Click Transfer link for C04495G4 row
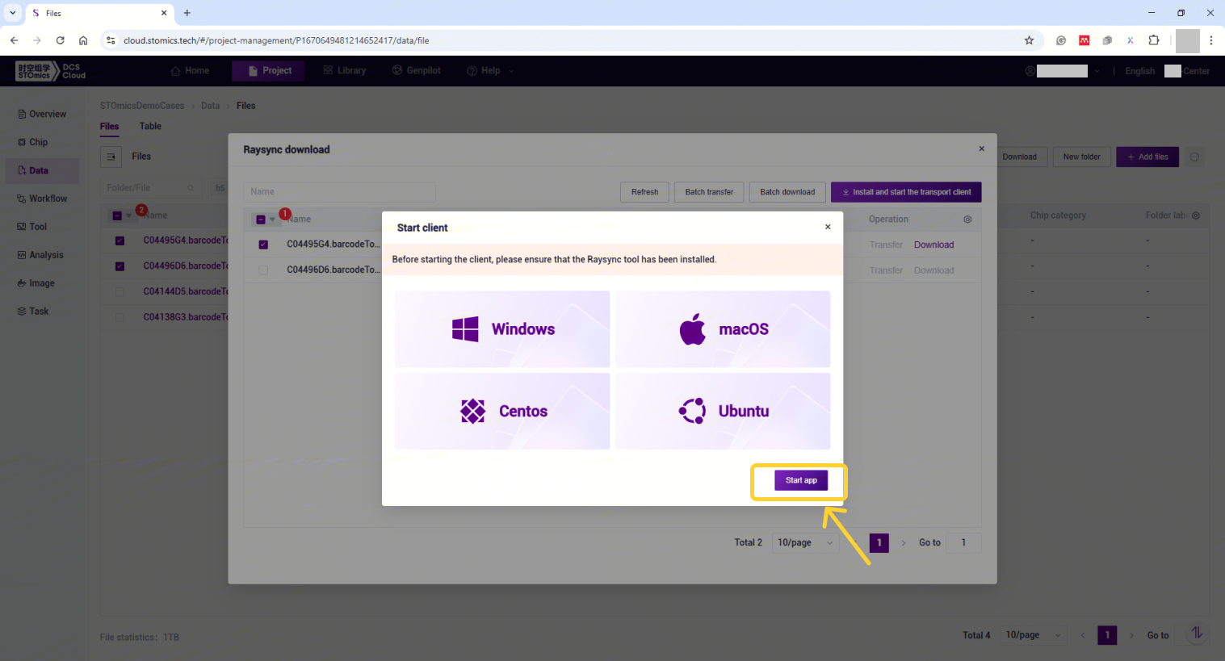This screenshot has height=661, width=1225. coord(886,245)
